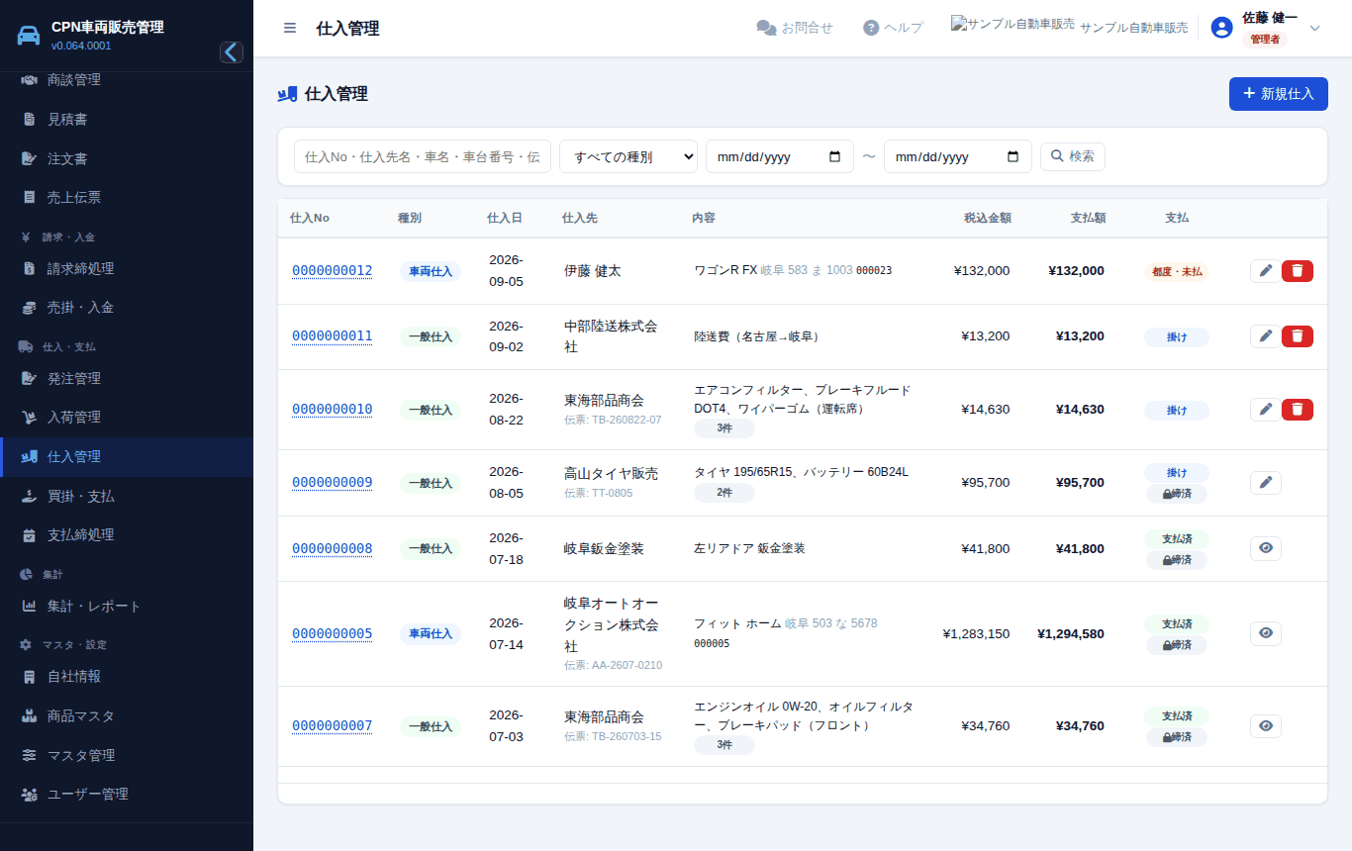Delete purchase 0000000011 with trash icon
Screen dimensions: 1352x851
1298,336
